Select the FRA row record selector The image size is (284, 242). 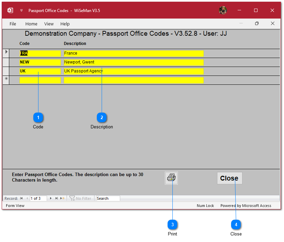(6, 53)
